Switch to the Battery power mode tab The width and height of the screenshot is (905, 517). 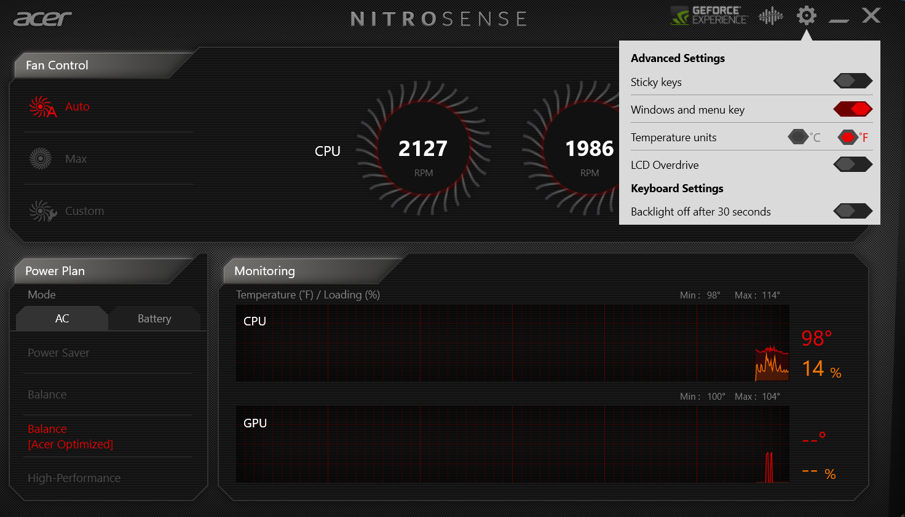point(154,319)
